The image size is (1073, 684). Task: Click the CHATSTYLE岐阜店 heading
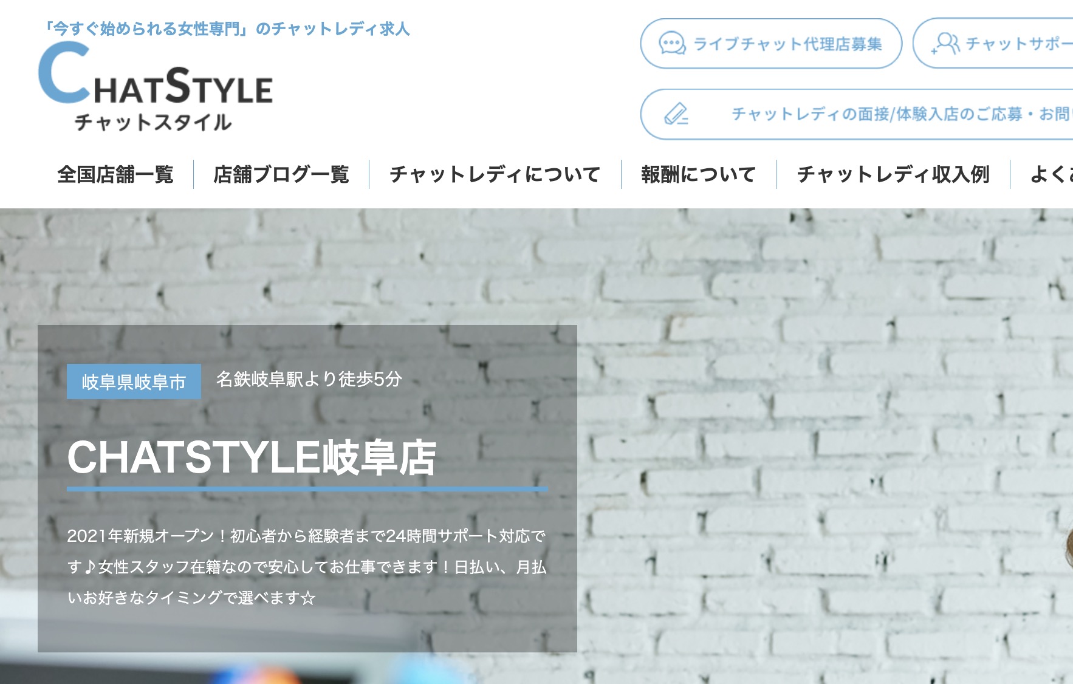click(x=252, y=457)
